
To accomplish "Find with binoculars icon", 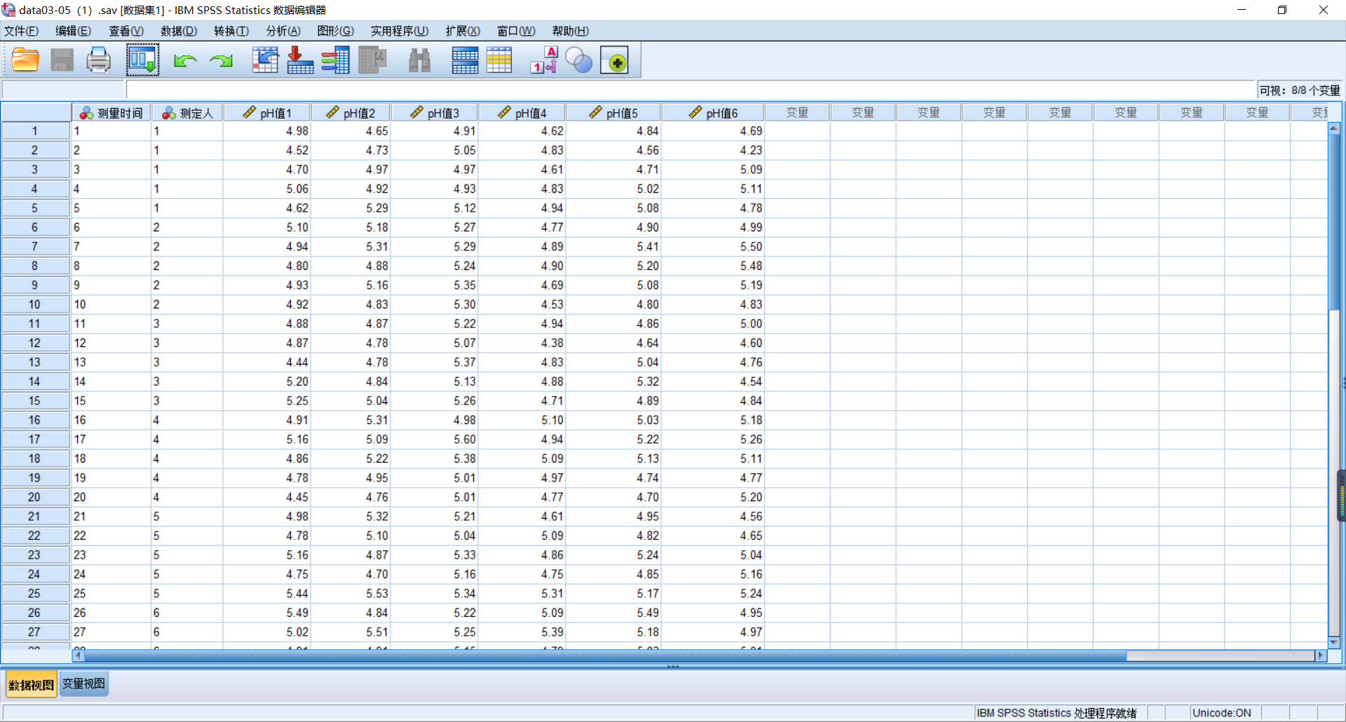I will point(419,60).
